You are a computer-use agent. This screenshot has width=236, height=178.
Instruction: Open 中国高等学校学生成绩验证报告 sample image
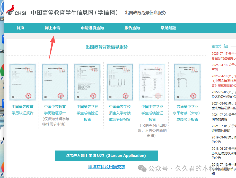[x=87, y=82]
